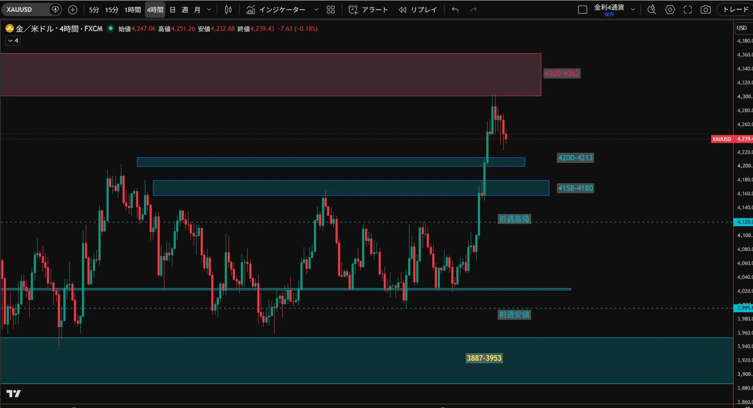Open the quick search magnifier icon
Screen dimensions: 753x408
point(652,10)
